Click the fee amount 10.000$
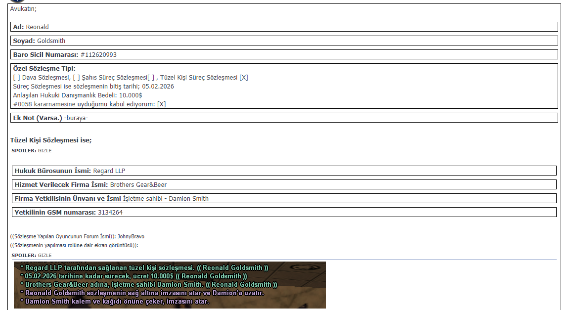 pos(131,95)
